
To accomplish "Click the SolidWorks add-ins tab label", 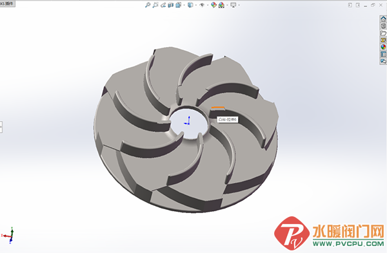I will coord(7,3).
